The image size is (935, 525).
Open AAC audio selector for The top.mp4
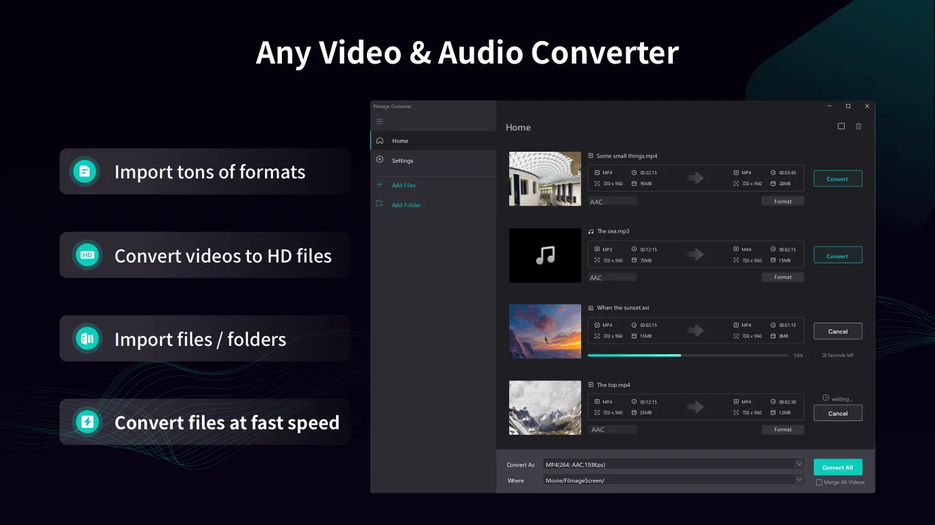click(613, 430)
